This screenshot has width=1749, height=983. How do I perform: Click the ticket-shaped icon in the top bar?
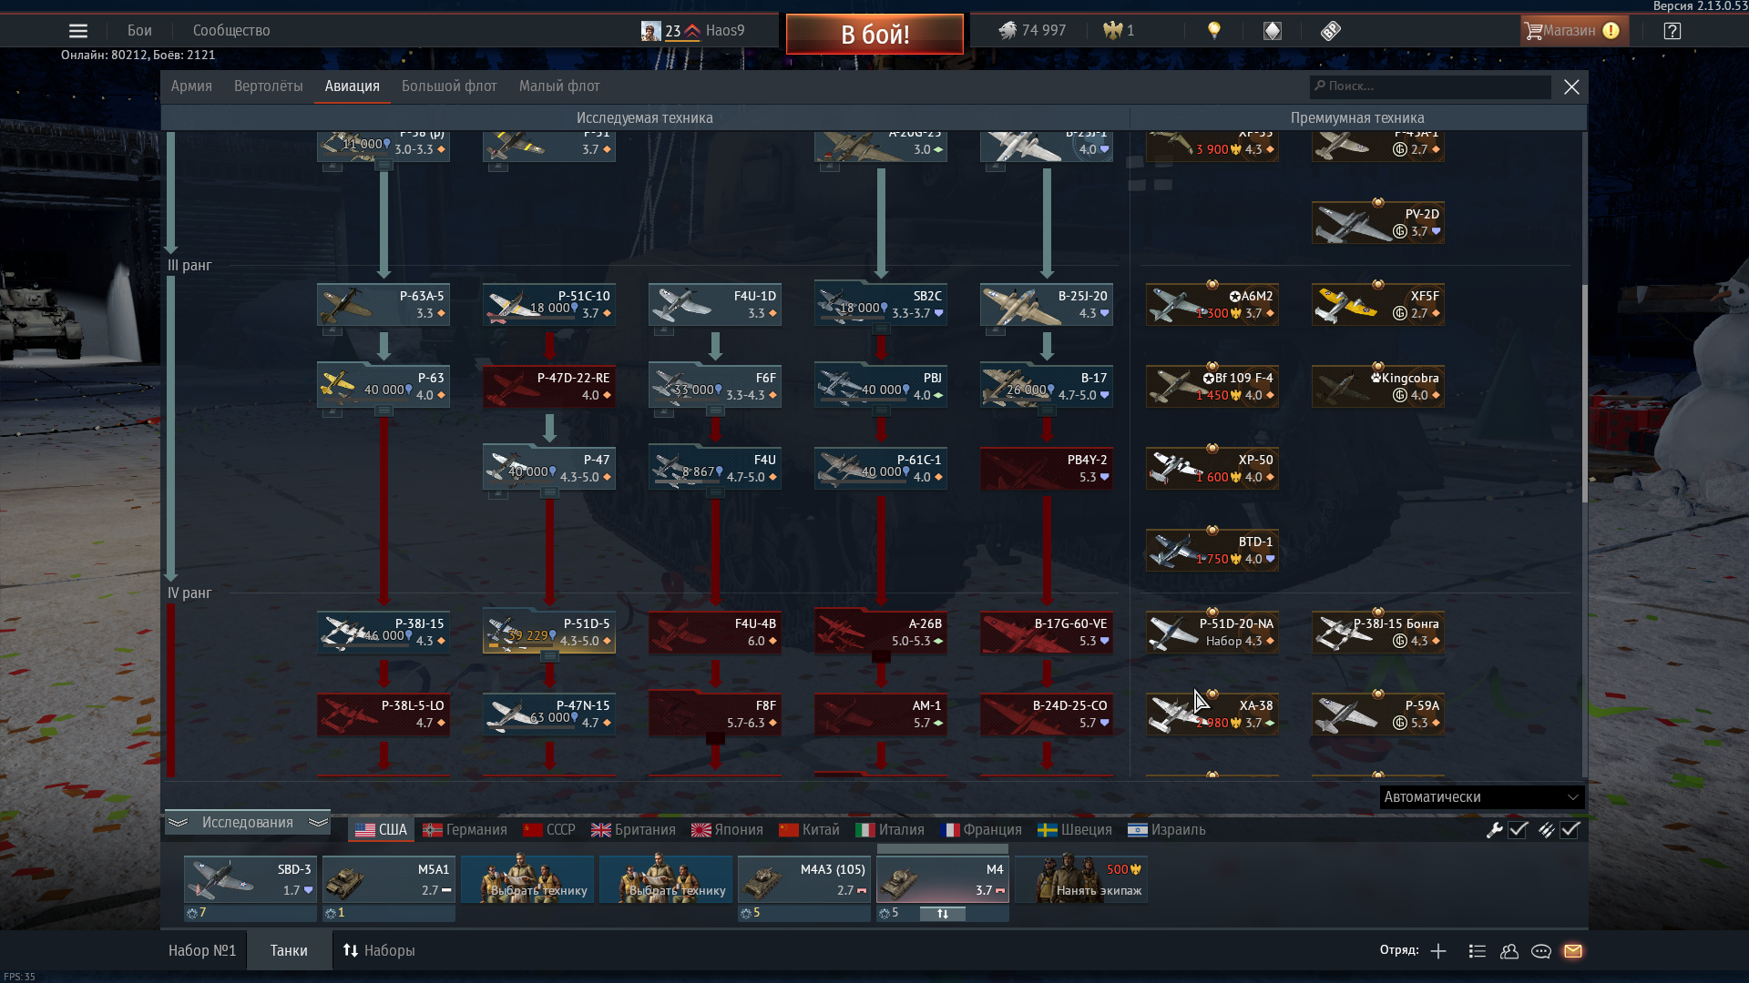pos(1331,31)
